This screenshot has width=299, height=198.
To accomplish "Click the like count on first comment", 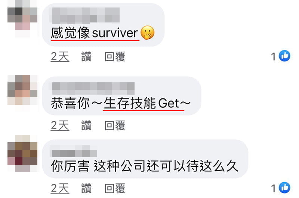I will click(274, 57).
